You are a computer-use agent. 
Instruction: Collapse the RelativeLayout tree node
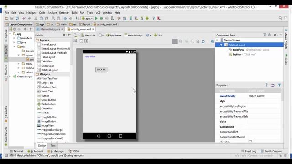[221, 45]
